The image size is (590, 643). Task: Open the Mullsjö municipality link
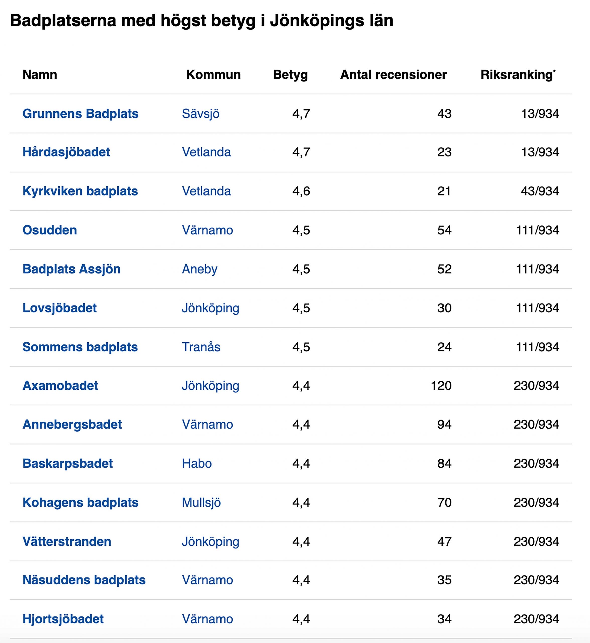[201, 503]
